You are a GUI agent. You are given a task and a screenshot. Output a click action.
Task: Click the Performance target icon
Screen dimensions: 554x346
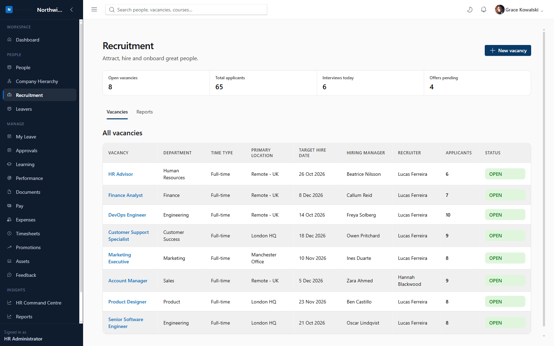coord(9,178)
